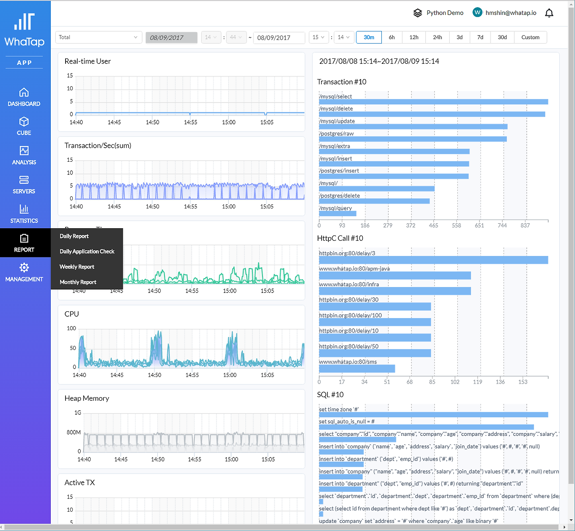
Task: Click the Python Demo project stack icon
Action: tap(418, 13)
